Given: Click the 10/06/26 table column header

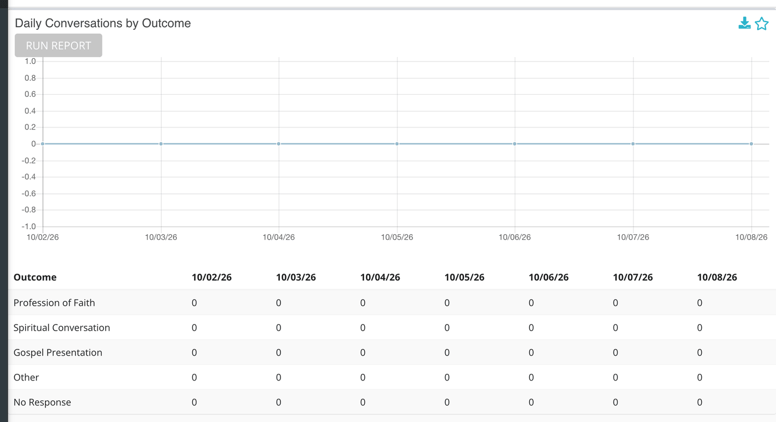Looking at the screenshot, I should click(549, 277).
